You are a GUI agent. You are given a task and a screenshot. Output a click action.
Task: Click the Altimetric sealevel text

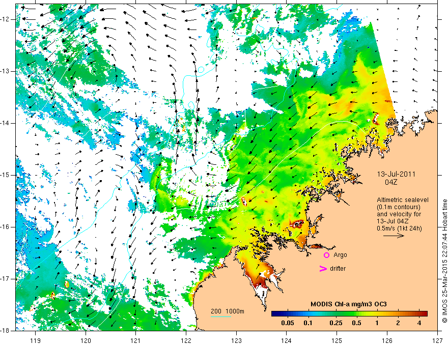tap(403, 200)
